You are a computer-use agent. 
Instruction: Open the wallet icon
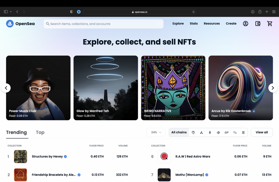(258, 24)
